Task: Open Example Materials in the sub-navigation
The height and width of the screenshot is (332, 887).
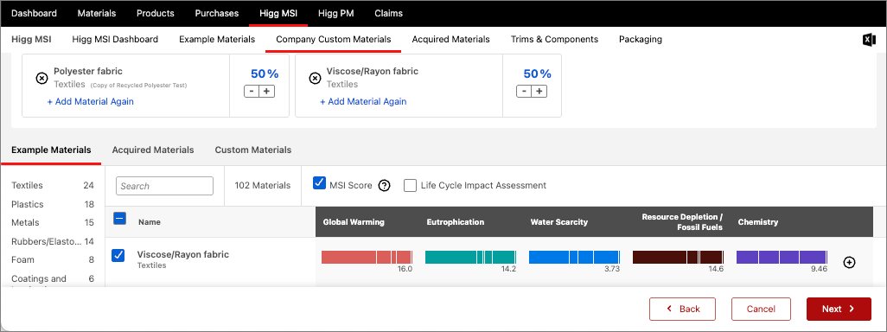Action: click(x=217, y=40)
